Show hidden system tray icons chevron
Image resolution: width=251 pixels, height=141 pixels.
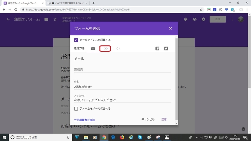pyautogui.click(x=197, y=137)
